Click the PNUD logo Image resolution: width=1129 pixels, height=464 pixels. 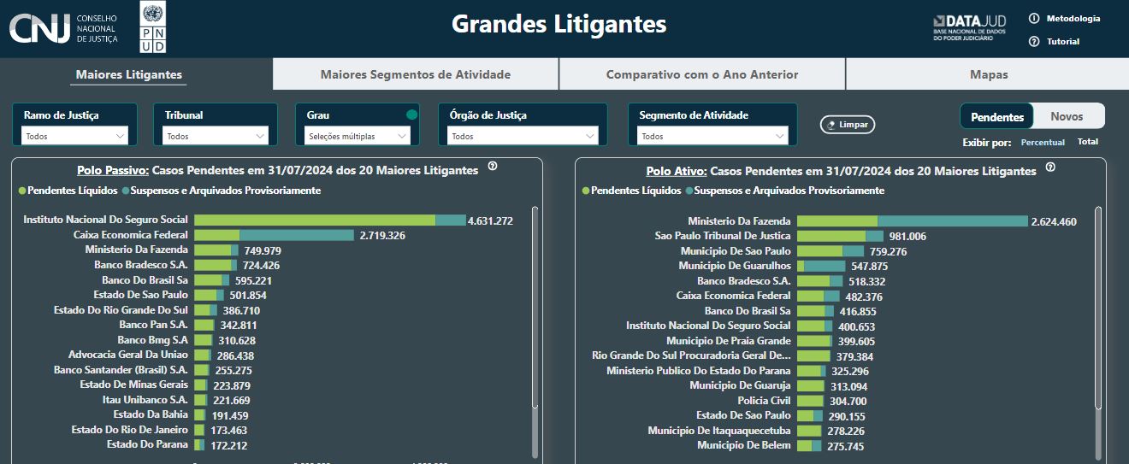coord(153,26)
